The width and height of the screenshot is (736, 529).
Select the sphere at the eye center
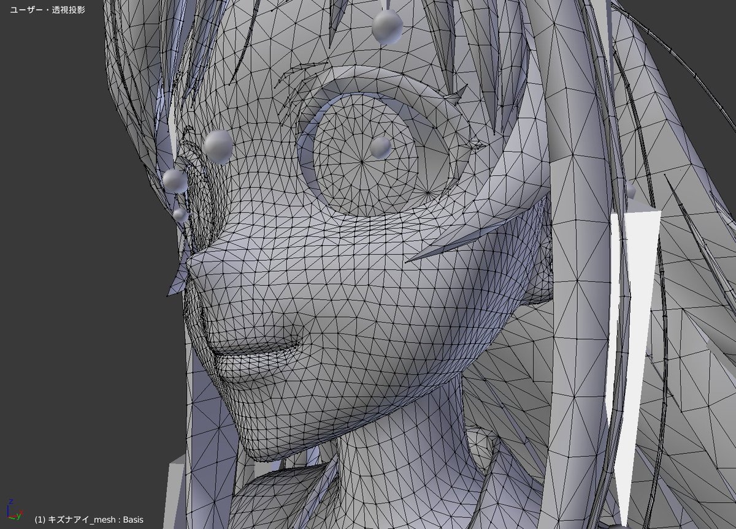coord(381,147)
